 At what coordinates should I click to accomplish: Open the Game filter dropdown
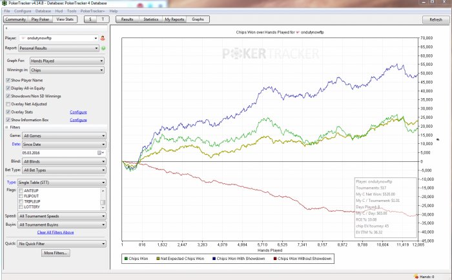pyautogui.click(x=65, y=135)
